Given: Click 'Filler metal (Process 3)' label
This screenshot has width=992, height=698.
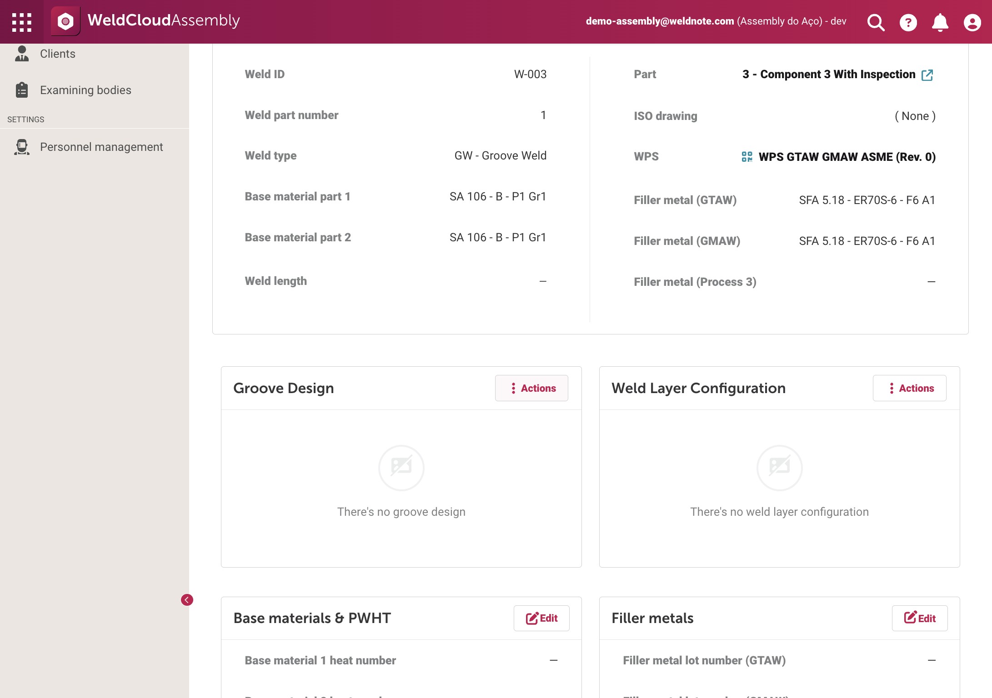Looking at the screenshot, I should (x=695, y=282).
